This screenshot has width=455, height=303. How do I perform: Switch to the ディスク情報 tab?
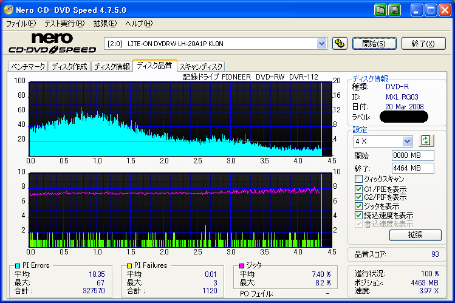coord(112,66)
